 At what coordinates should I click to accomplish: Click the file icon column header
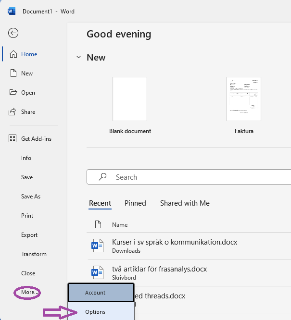point(98,224)
